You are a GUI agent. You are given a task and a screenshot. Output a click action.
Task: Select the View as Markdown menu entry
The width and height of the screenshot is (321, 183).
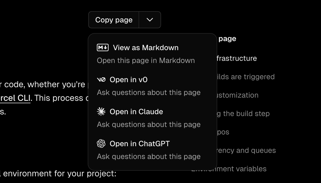coord(146,47)
